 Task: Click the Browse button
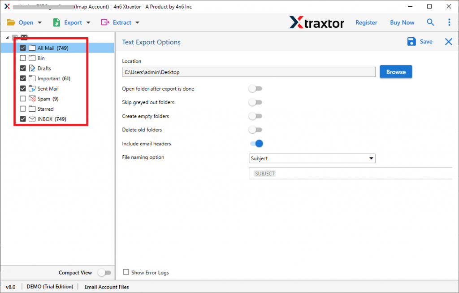tap(396, 71)
